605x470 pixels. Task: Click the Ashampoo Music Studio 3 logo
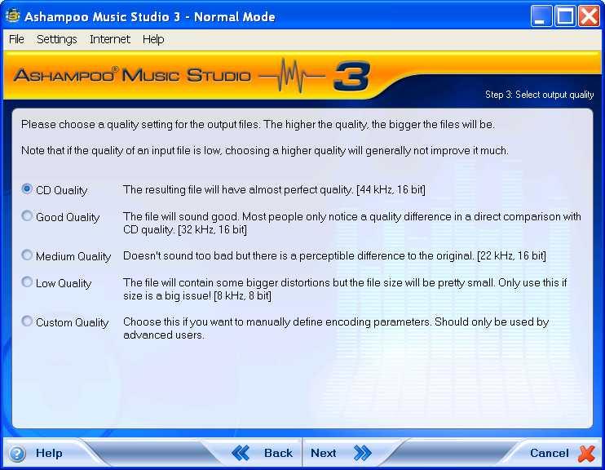coord(192,77)
